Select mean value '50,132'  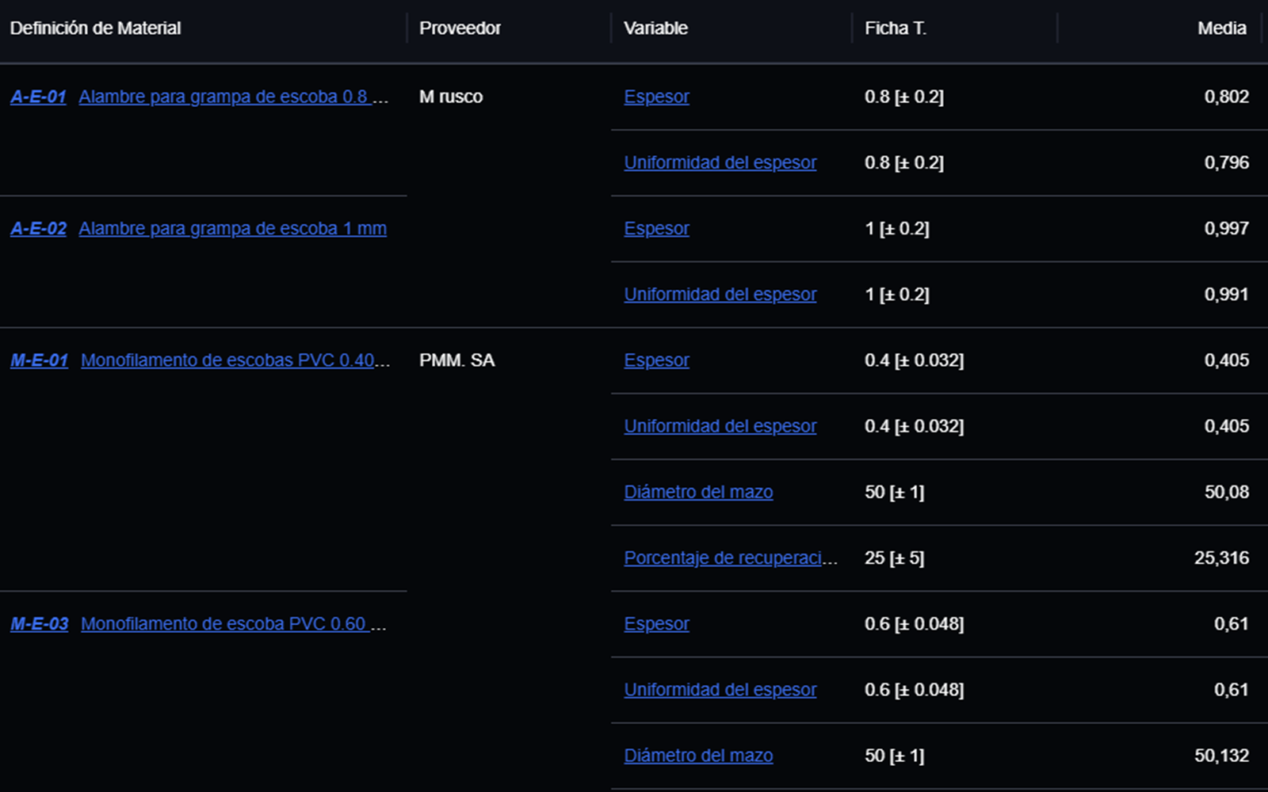(1221, 756)
